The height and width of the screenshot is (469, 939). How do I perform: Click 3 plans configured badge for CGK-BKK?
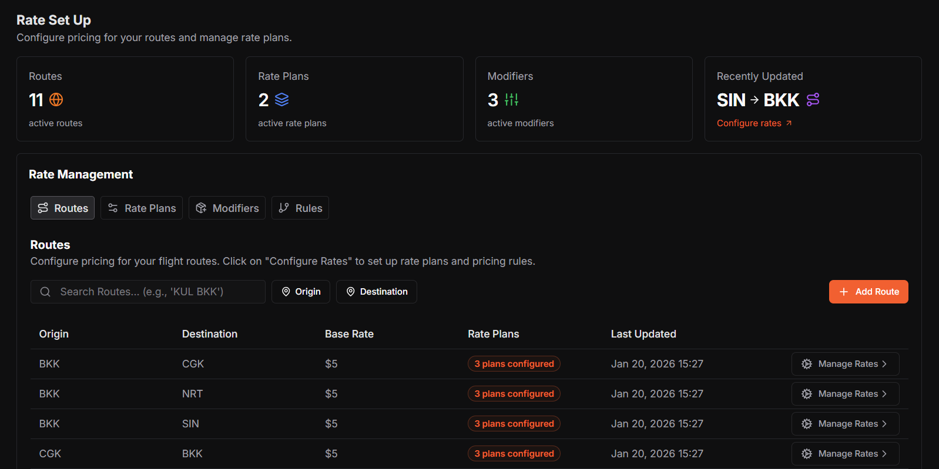tap(514, 454)
